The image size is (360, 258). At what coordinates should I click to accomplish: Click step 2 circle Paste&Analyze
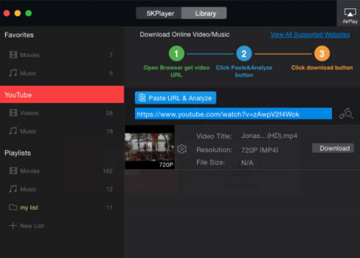(244, 54)
